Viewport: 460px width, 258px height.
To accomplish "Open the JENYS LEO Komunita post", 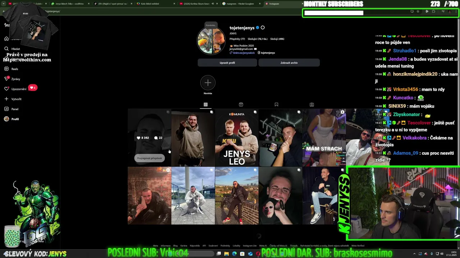I will [x=236, y=138].
